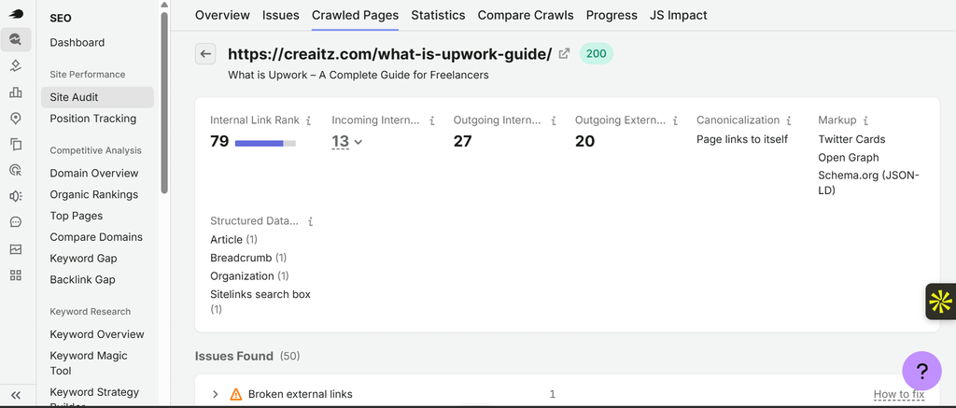The image size is (956, 408).
Task: Open the SEO toolkit icon in the rail
Action: (x=16, y=40)
